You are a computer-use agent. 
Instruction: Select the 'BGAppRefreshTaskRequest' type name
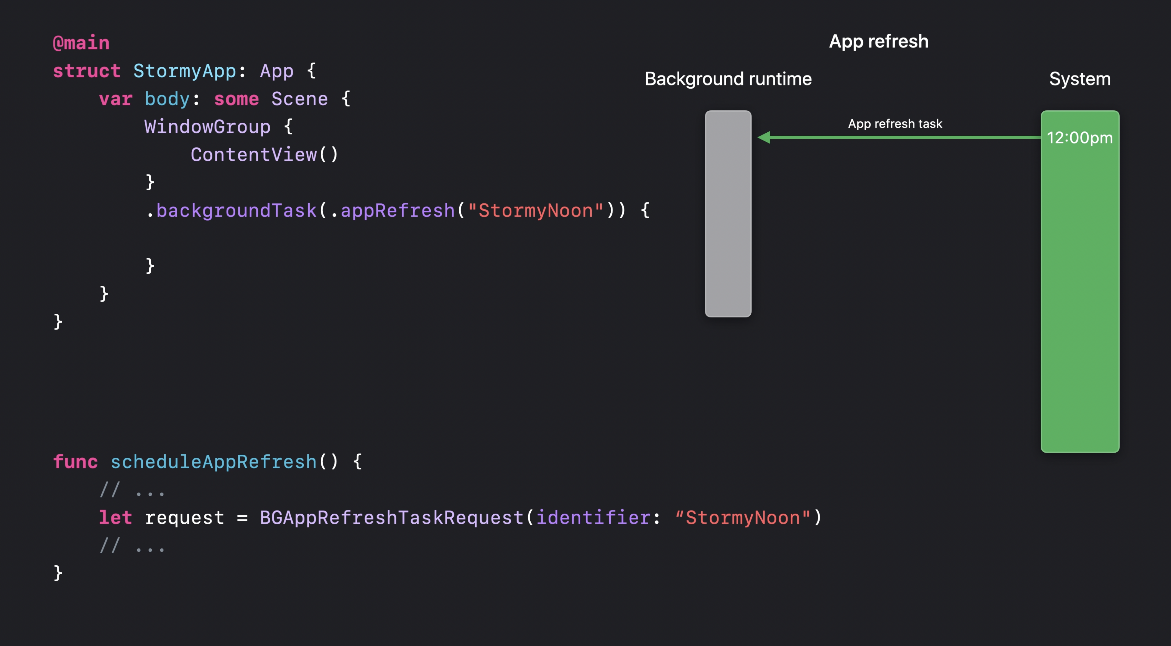(x=392, y=518)
